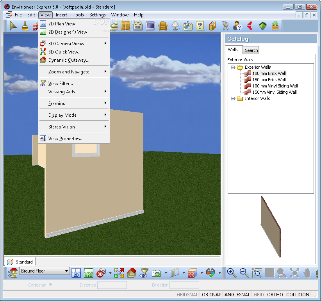Toggle GRID in the status bar
The height and width of the screenshot is (301, 321).
tap(259, 294)
